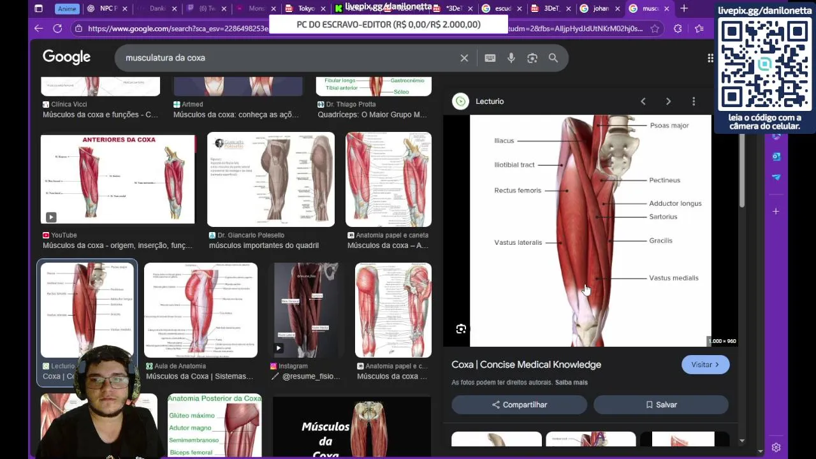
Task: Go to next image in preview panel
Action: (668, 101)
